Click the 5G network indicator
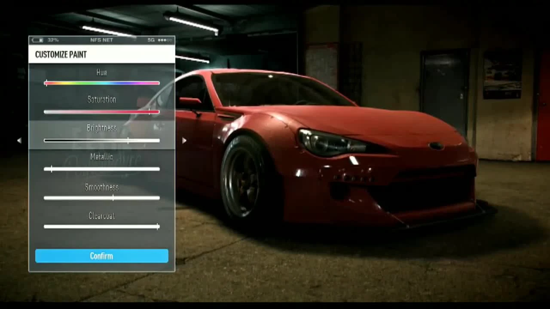550x309 pixels. pos(151,40)
